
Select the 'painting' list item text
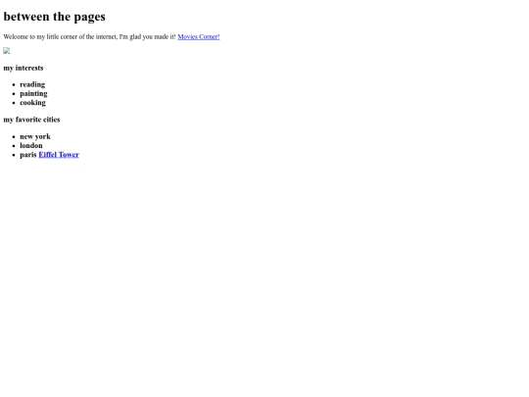[x=33, y=93]
